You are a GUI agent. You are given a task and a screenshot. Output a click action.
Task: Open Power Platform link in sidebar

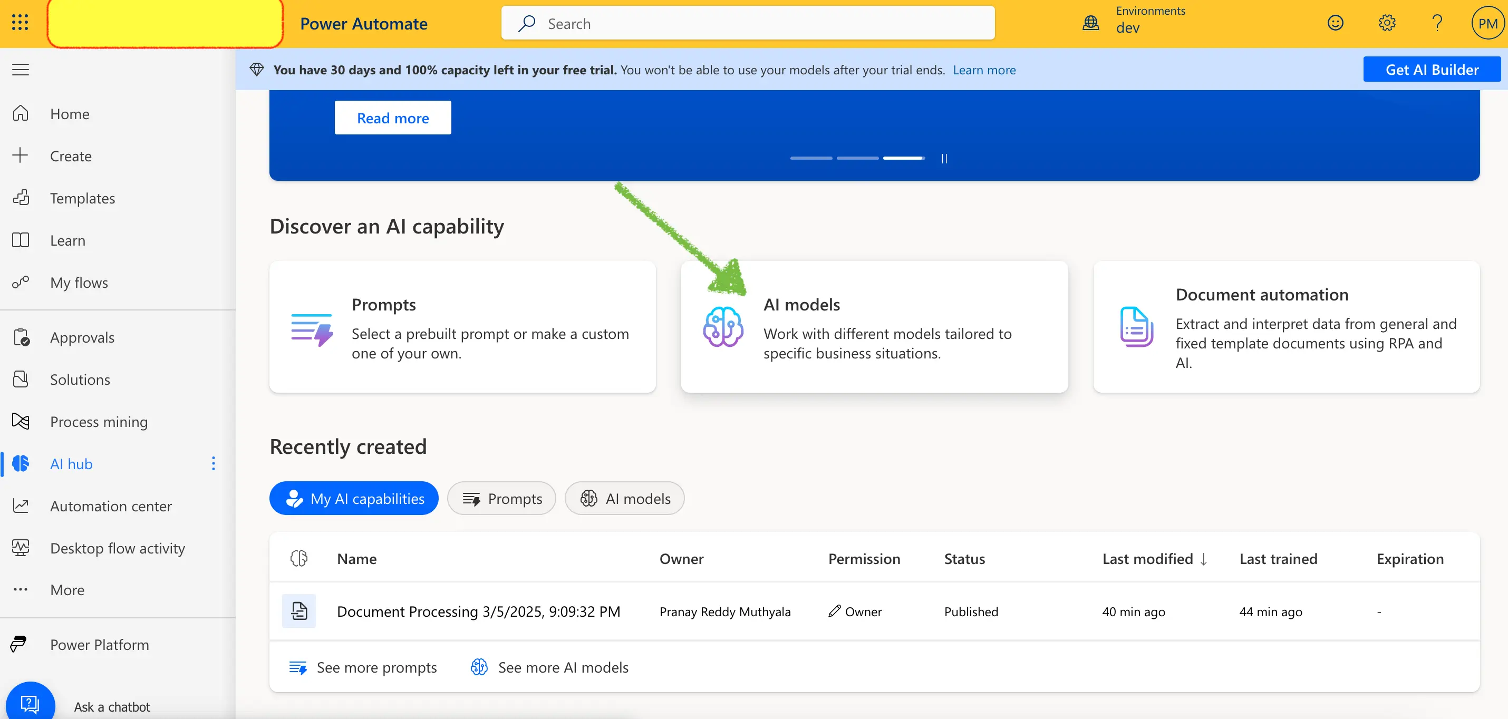click(99, 644)
